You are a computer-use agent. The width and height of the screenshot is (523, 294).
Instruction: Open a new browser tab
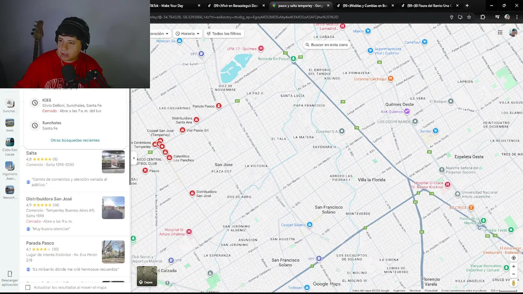pyautogui.click(x=467, y=6)
